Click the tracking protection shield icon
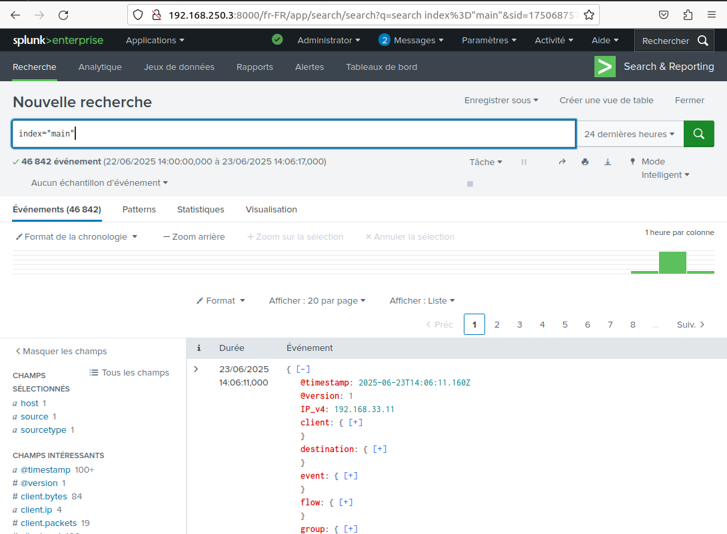 [x=138, y=15]
